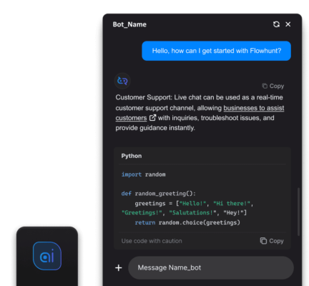Open the businesses to assist customers link

point(253,108)
